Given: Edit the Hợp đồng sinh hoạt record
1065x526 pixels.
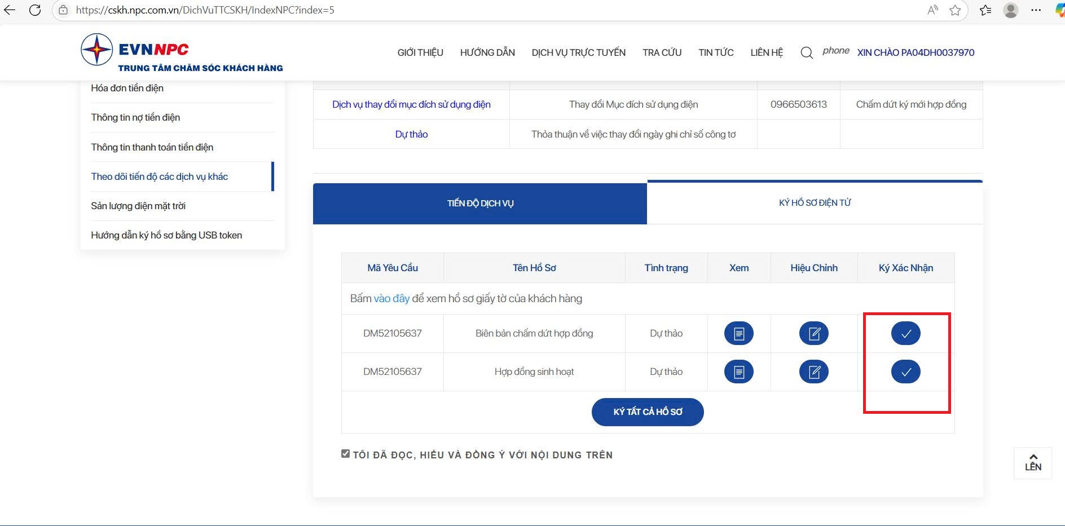Looking at the screenshot, I should pyautogui.click(x=813, y=372).
